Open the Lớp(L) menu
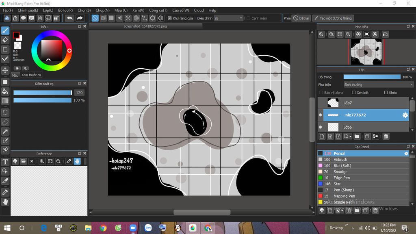Image resolution: width=416 pixels, height=234 pixels. (x=48, y=10)
